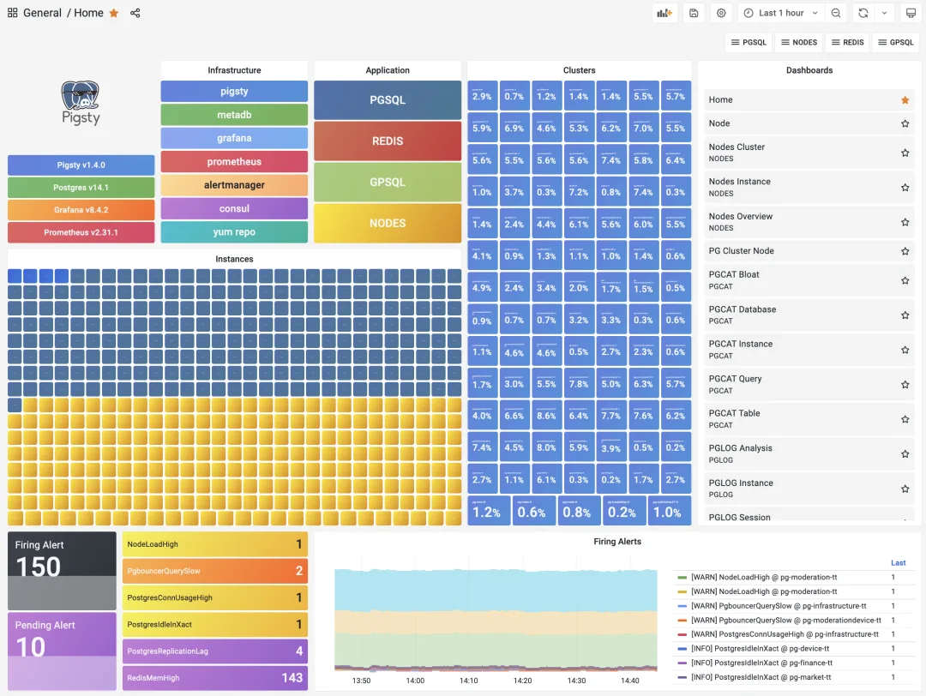Viewport: 926px width, 696px height.
Task: Open the PGSQL links dropdown
Action: [x=749, y=43]
